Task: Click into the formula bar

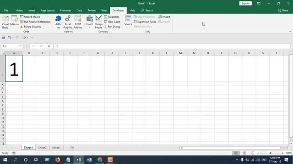Action: (171, 46)
